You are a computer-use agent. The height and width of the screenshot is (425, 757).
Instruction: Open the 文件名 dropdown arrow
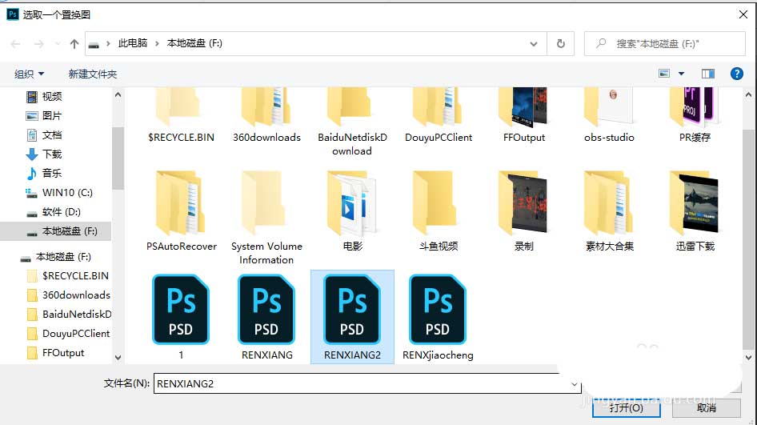point(575,384)
